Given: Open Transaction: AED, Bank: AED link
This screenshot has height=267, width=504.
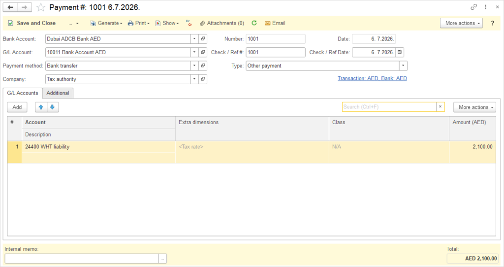Looking at the screenshot, I should (x=372, y=78).
